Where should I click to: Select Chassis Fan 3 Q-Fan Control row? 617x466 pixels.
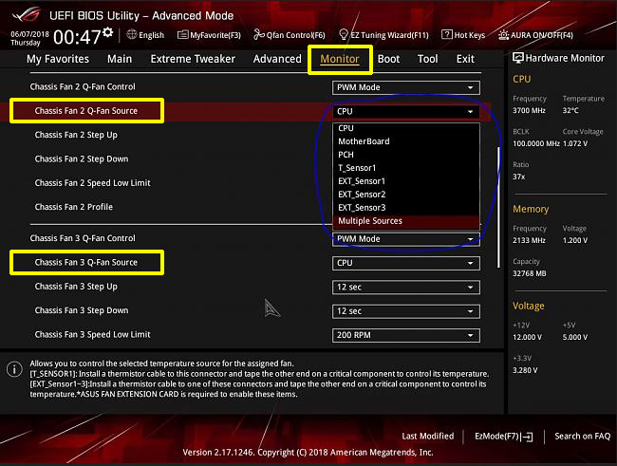(x=83, y=238)
